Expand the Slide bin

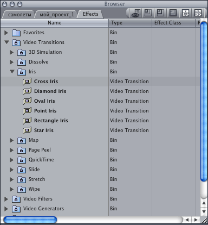tap(12, 170)
